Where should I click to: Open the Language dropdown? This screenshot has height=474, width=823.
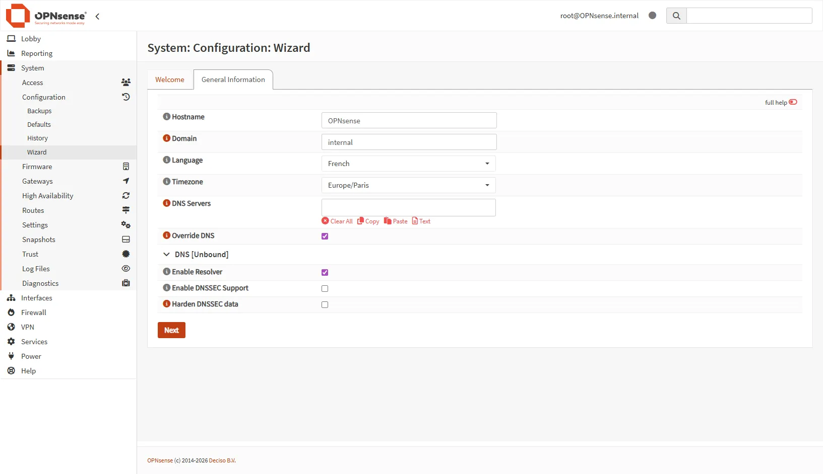[408, 164]
